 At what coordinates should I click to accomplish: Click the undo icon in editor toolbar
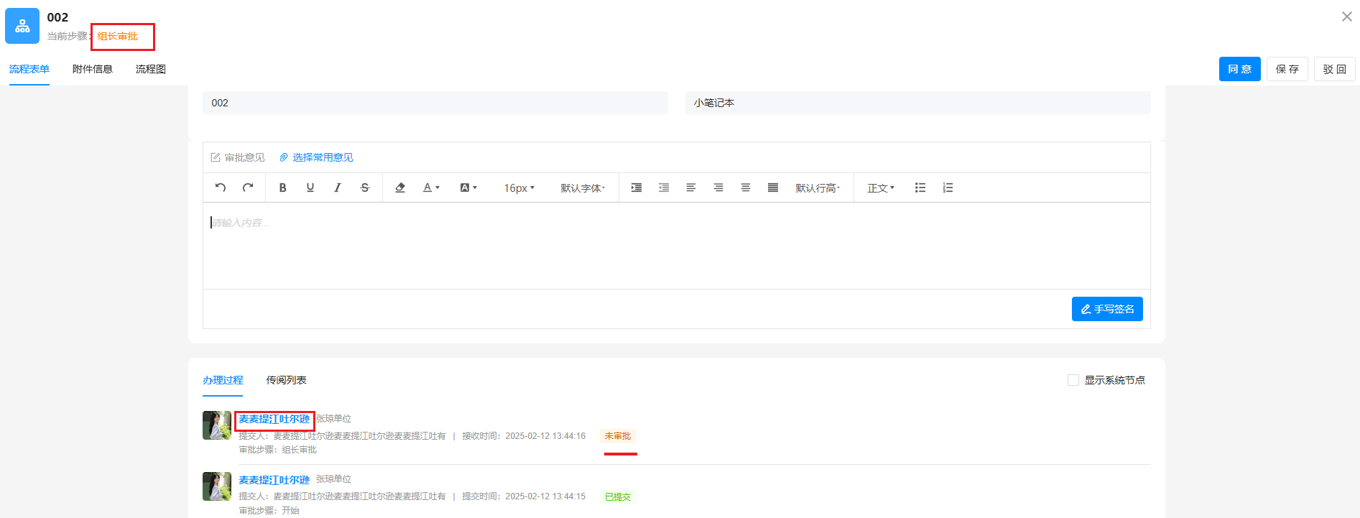click(221, 188)
